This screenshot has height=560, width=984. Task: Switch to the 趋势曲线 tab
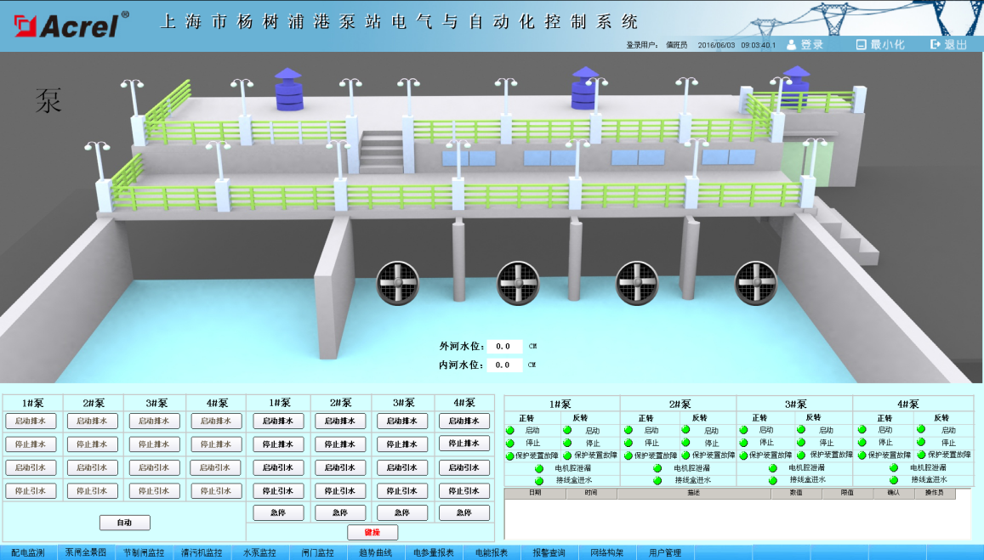375,552
